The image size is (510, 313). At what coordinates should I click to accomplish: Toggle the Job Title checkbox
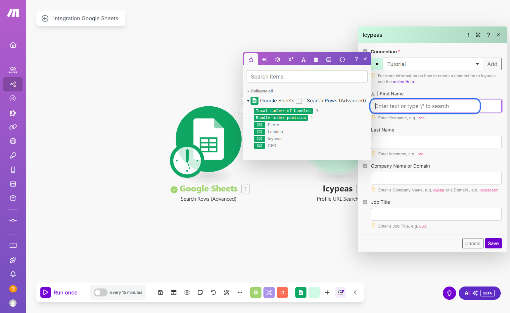click(365, 202)
